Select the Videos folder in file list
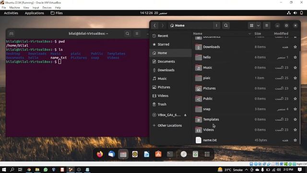Screen dimensions: 307x173 tap(246, 130)
